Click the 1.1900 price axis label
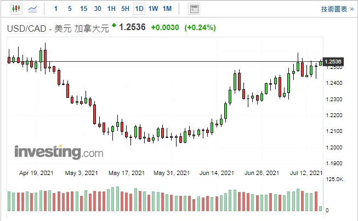Viewport: 358px width, 221px height. (334, 164)
